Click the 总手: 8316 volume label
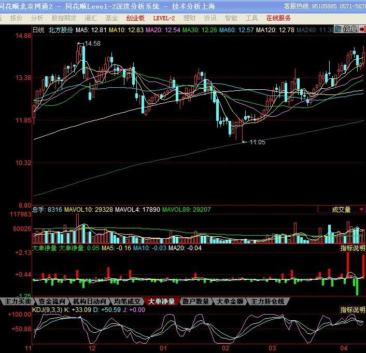This screenshot has width=366, height=353. [47, 209]
